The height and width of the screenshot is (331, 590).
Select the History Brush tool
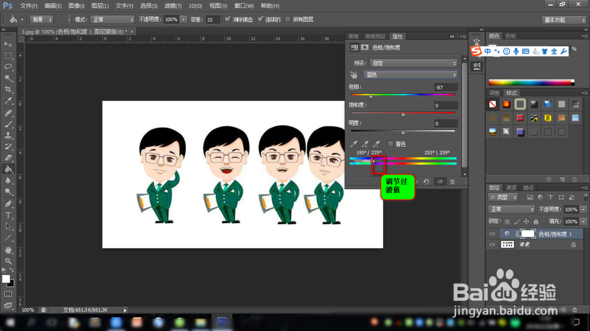click(8, 147)
